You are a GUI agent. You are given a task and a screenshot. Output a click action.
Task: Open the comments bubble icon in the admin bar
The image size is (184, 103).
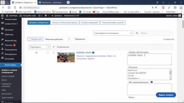(46, 15)
